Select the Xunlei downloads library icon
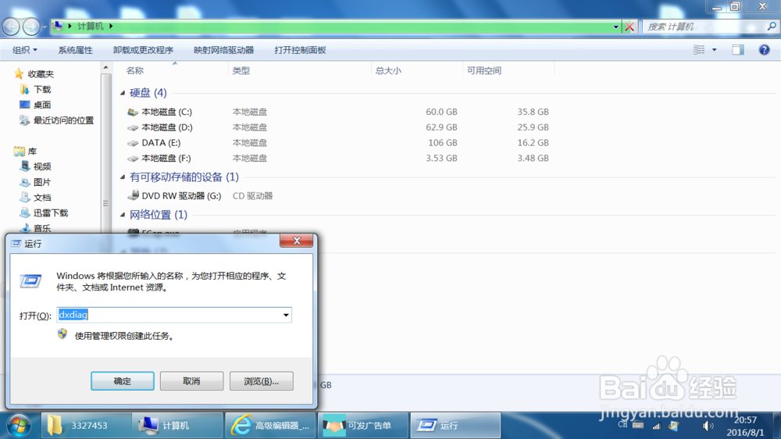Image resolution: width=781 pixels, height=439 pixels. click(24, 212)
